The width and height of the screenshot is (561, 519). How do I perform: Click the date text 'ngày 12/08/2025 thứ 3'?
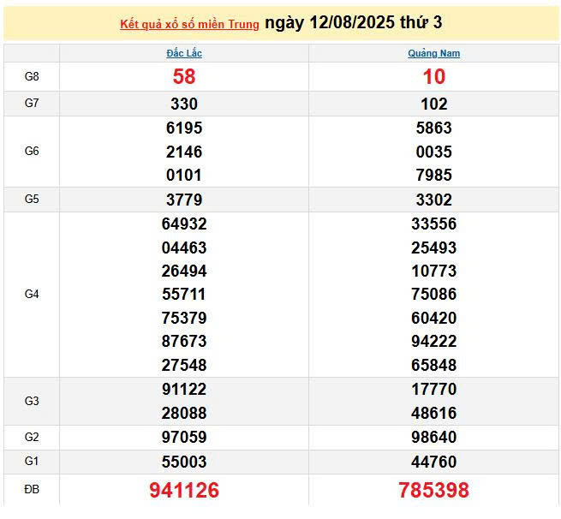[x=353, y=22]
